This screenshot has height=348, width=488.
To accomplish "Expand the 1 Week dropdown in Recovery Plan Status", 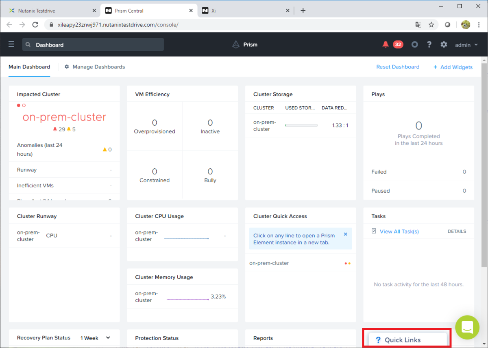I will 96,338.
